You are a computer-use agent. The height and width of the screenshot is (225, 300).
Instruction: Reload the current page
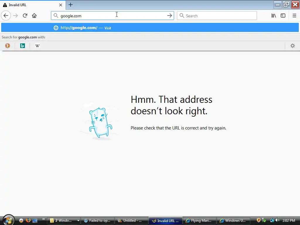[25, 16]
